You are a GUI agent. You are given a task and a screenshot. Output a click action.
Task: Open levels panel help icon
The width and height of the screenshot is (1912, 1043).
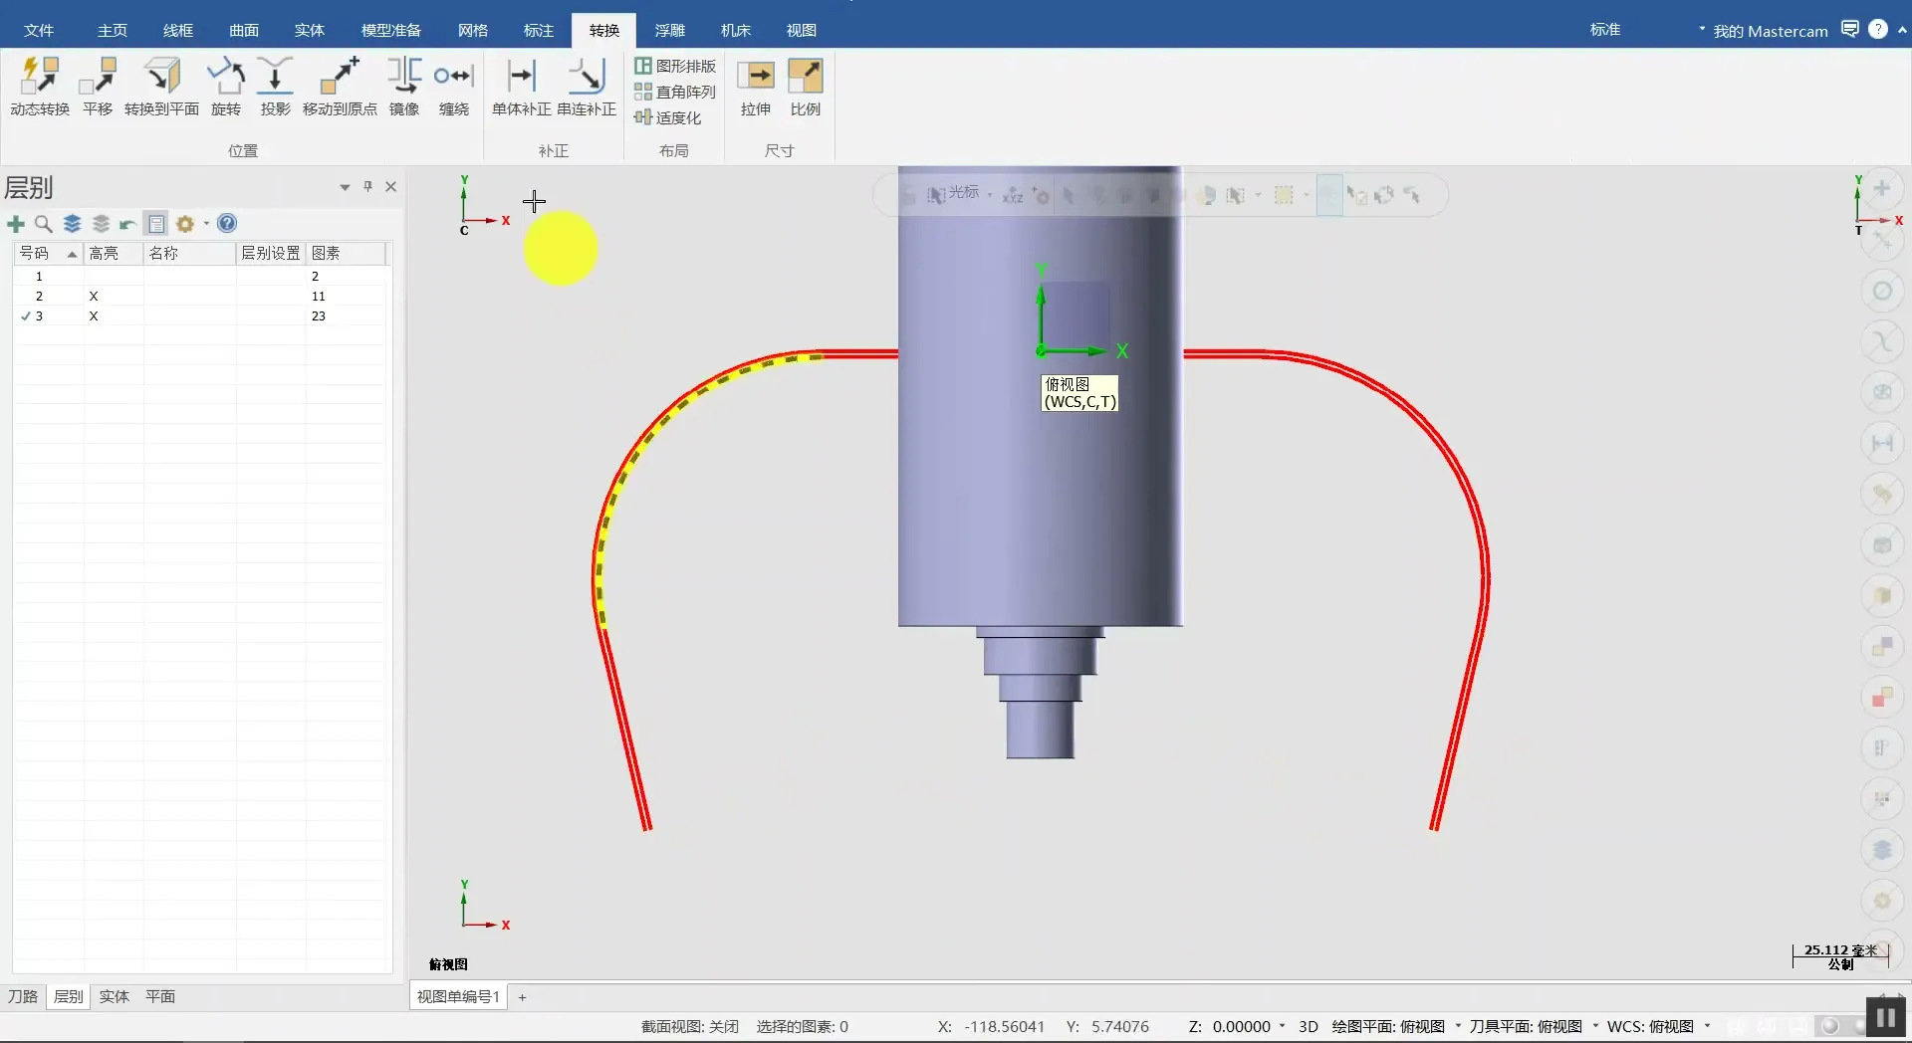pos(227,224)
